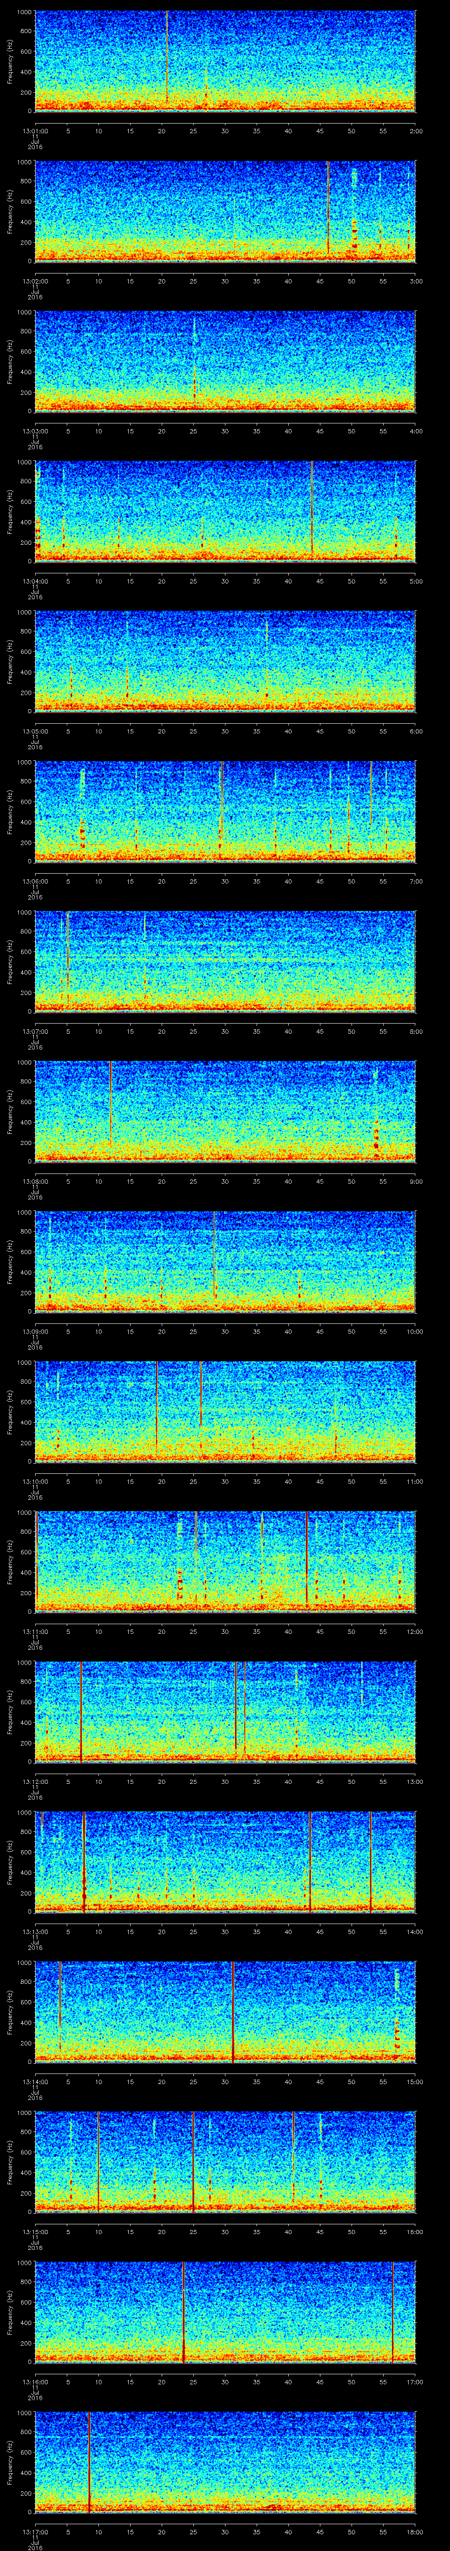Viewport: 450px width, 2551px height.
Task: Open the 13:03:00 spectrogram panel
Action: [x=225, y=361]
